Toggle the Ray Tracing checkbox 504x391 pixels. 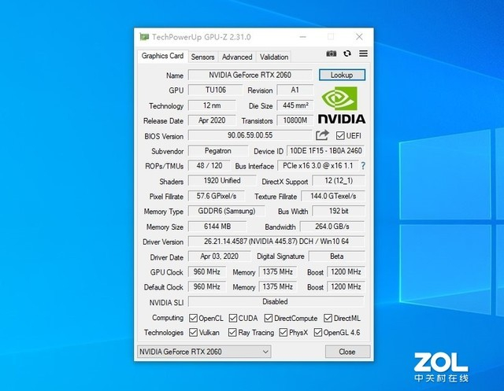(x=232, y=332)
